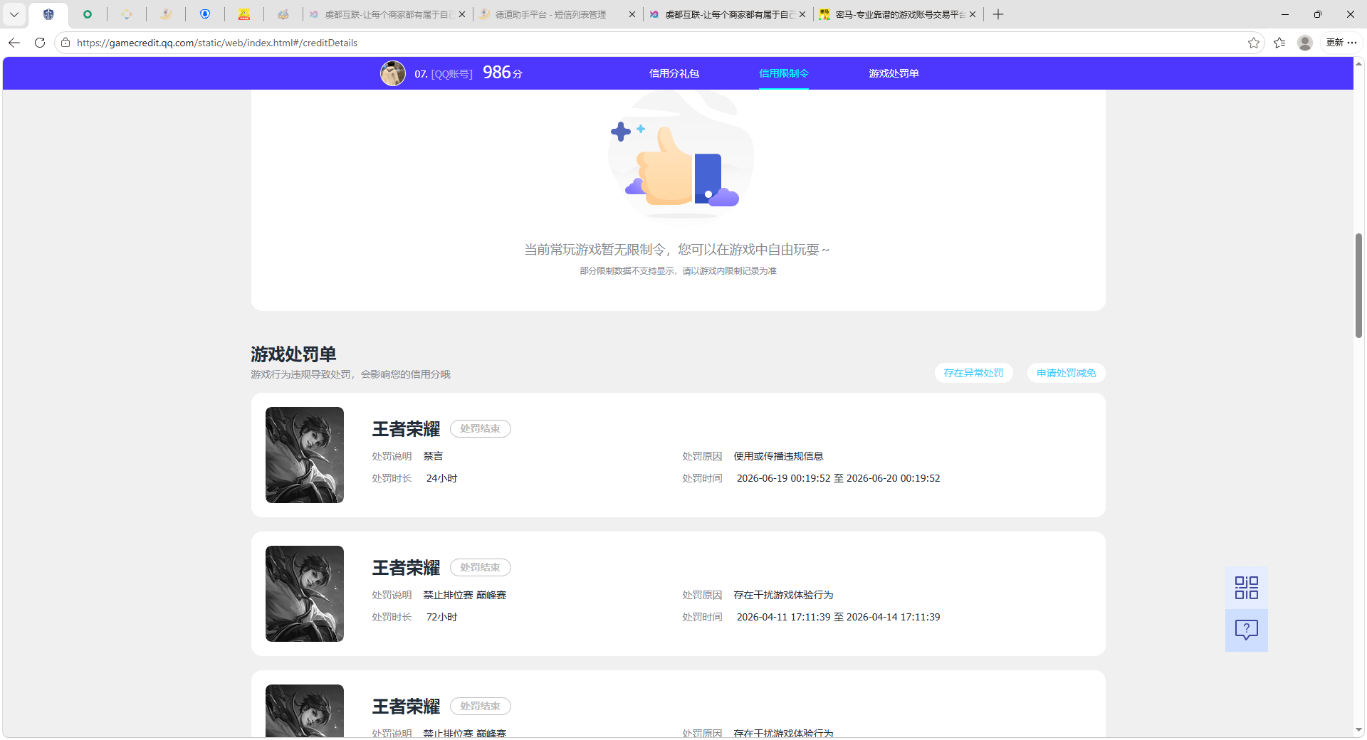The image size is (1367, 740).
Task: Click the thumbs-up illustration
Action: 680,157
